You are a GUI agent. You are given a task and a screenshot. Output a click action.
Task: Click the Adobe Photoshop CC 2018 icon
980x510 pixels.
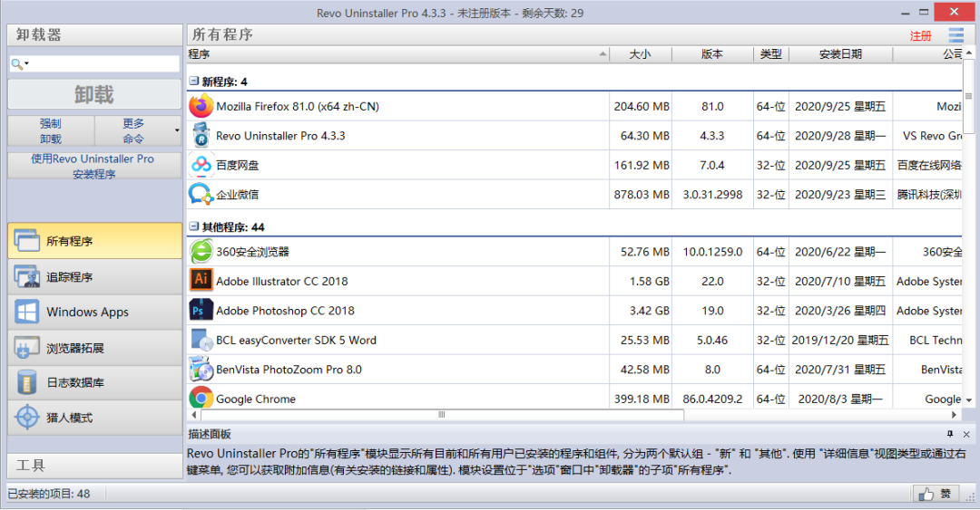point(201,310)
